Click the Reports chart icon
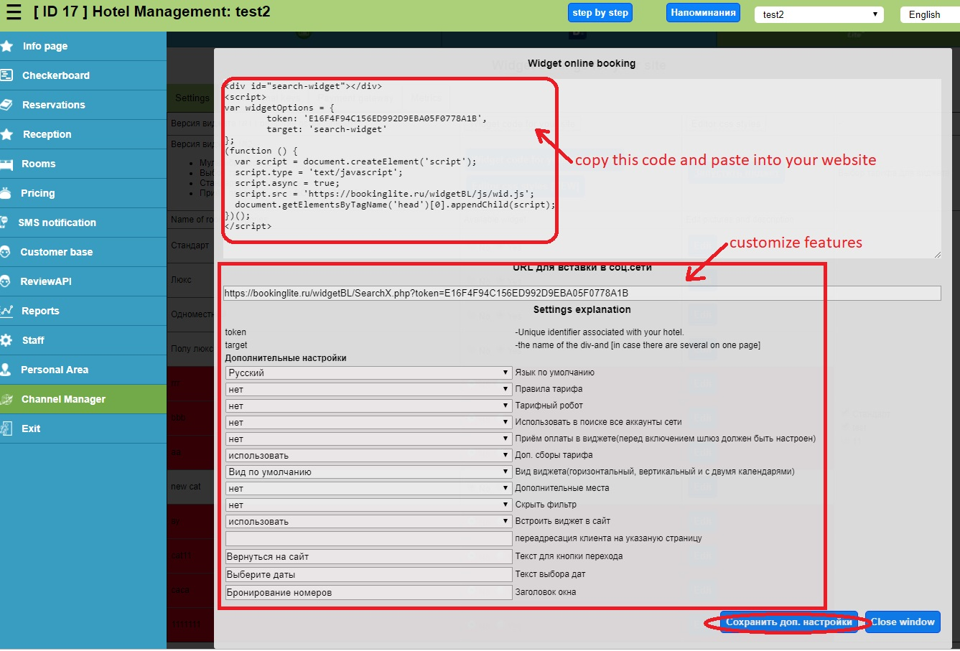This screenshot has height=651, width=960. pyautogui.click(x=6, y=311)
